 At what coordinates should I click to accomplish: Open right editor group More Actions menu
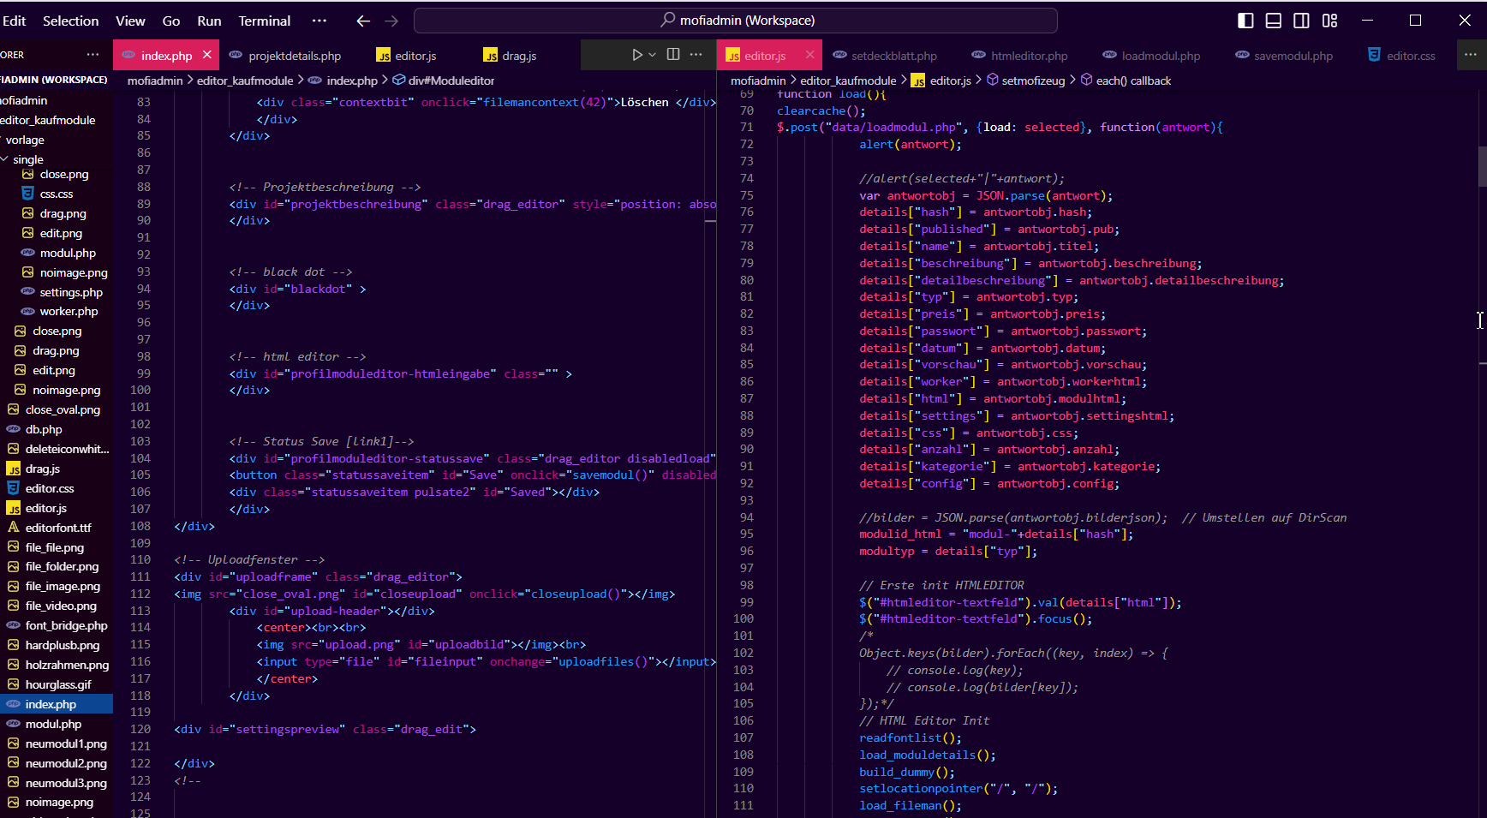(1471, 55)
